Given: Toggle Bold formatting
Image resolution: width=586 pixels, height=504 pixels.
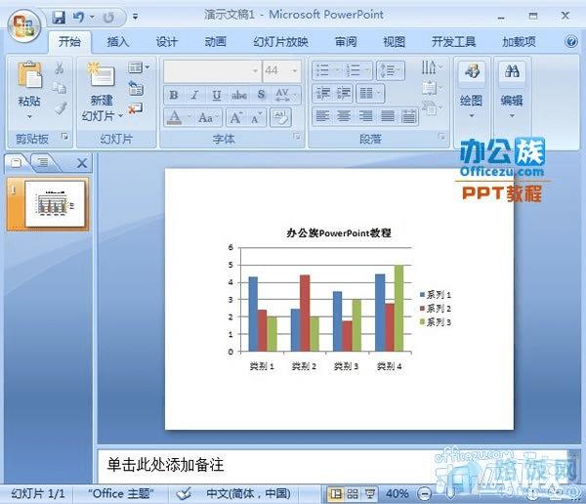Looking at the screenshot, I should pyautogui.click(x=174, y=95).
